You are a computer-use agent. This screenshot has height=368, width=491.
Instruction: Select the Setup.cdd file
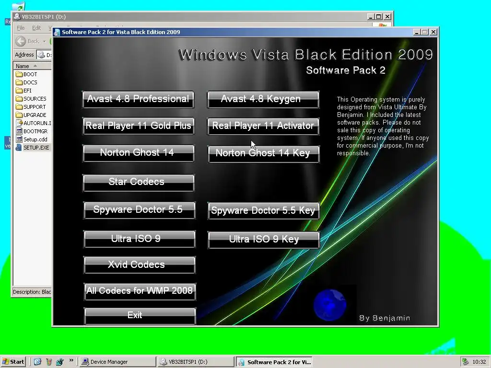pos(32,139)
